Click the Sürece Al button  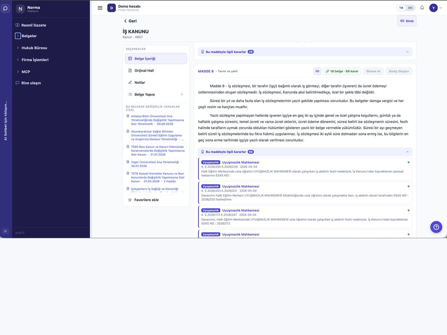373,71
